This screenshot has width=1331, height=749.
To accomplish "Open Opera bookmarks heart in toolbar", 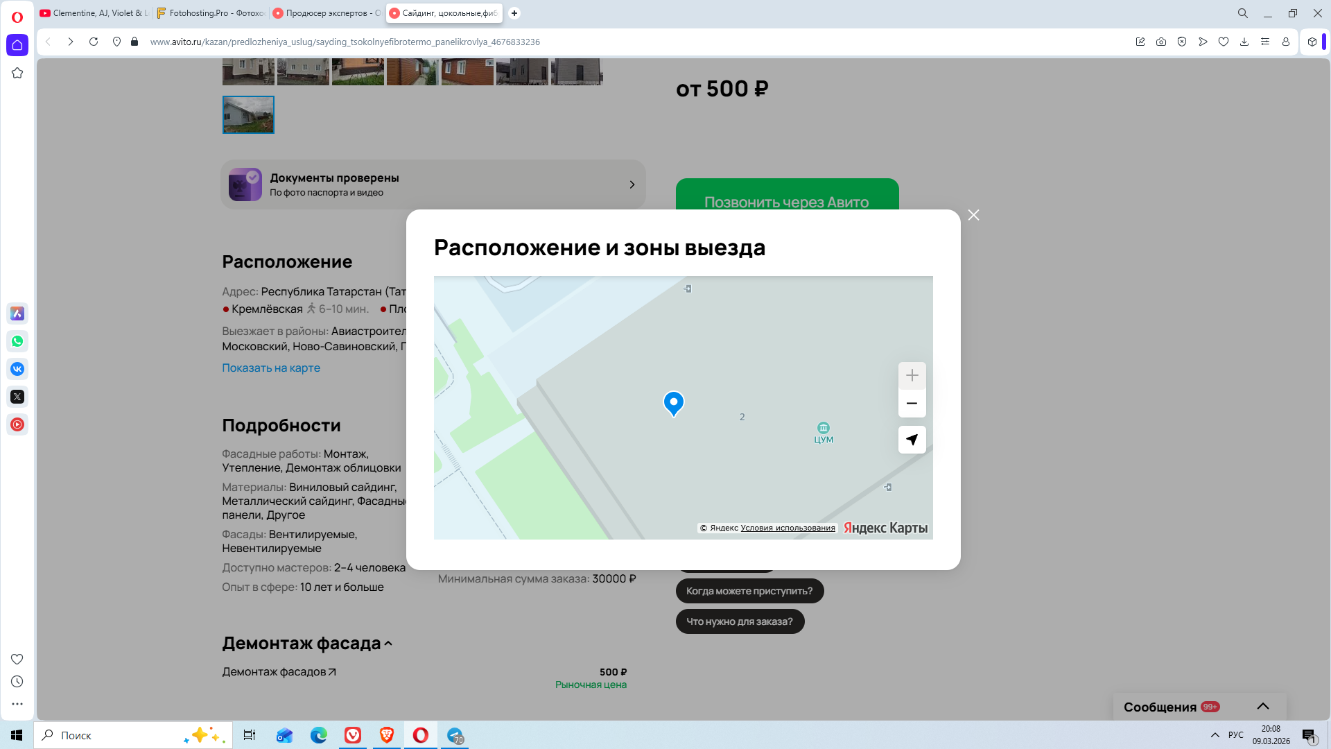I will pos(1224,42).
